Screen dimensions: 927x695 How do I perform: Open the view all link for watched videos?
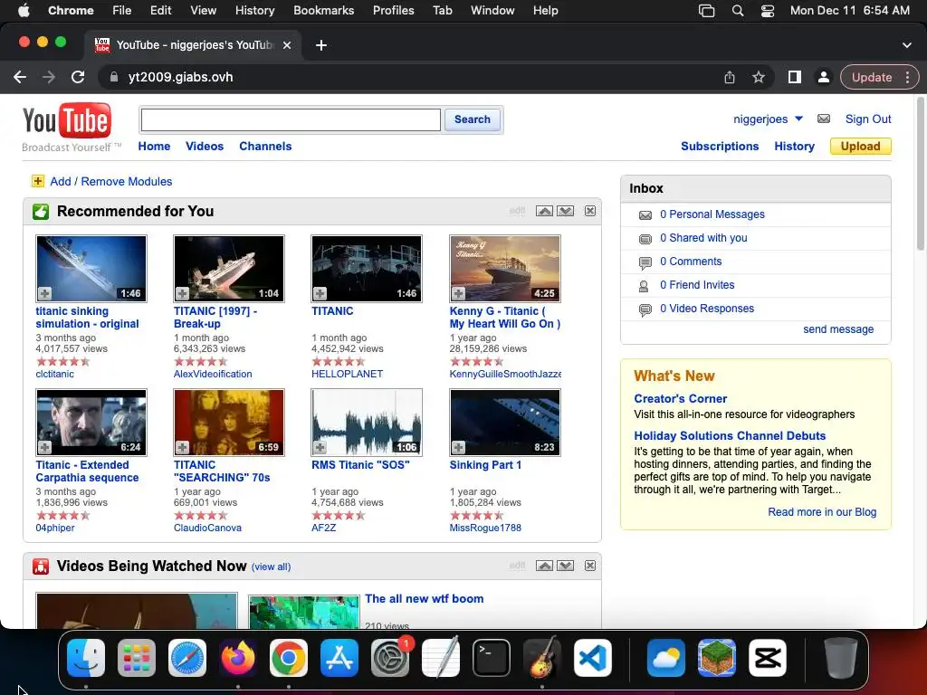[x=271, y=566]
